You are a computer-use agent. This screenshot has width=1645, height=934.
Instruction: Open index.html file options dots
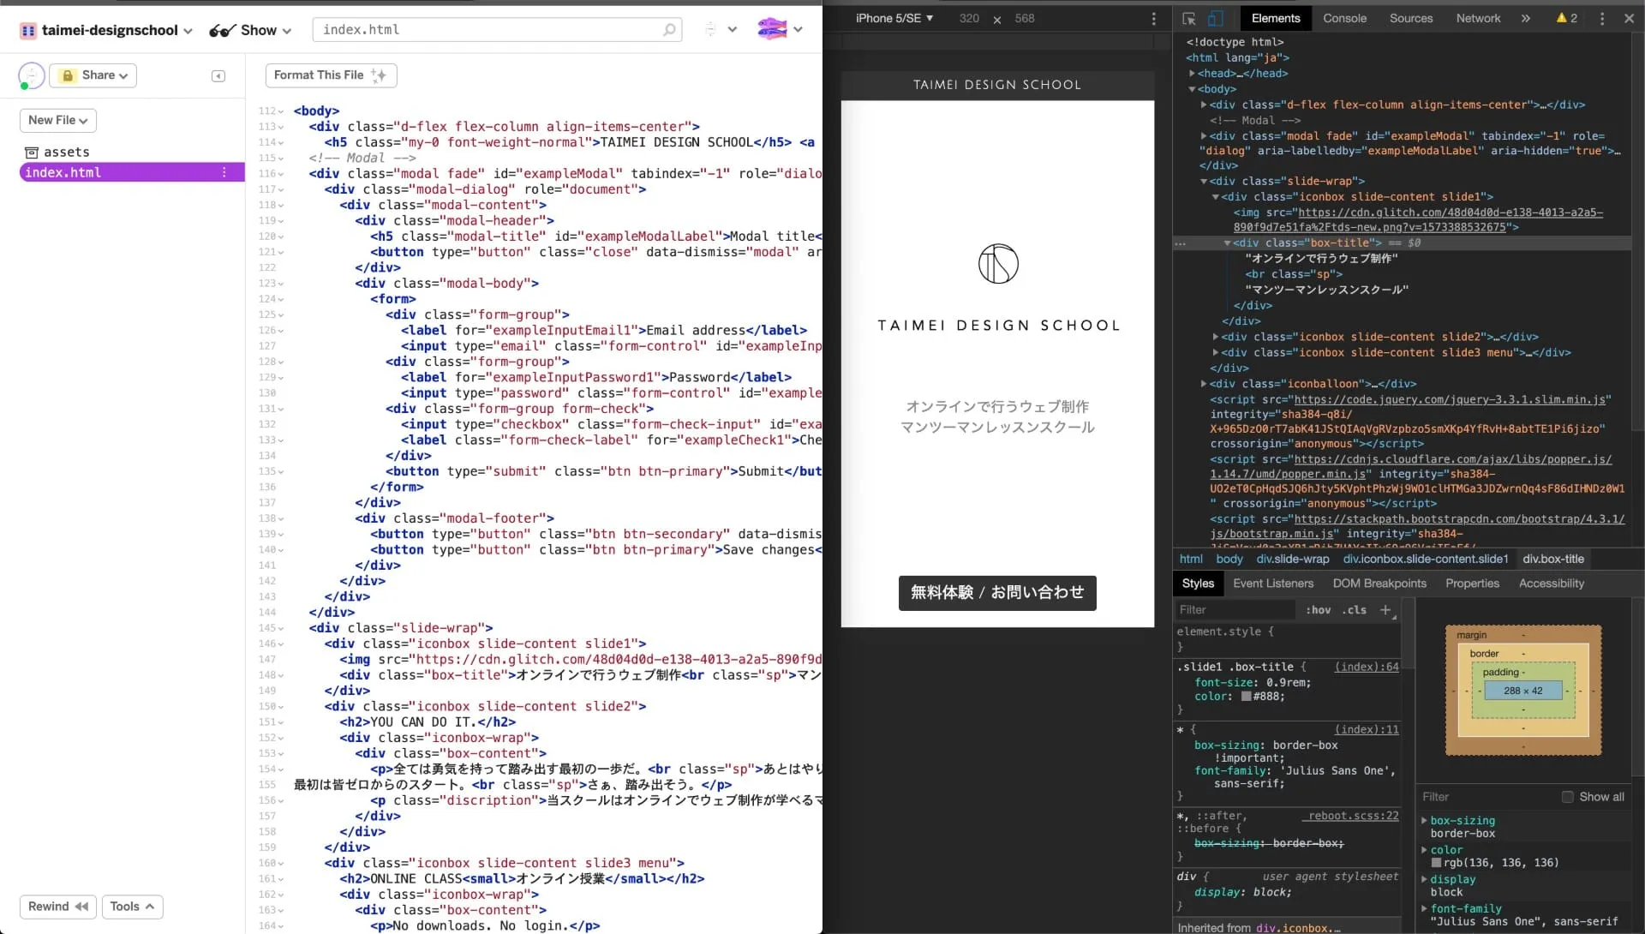tap(224, 172)
